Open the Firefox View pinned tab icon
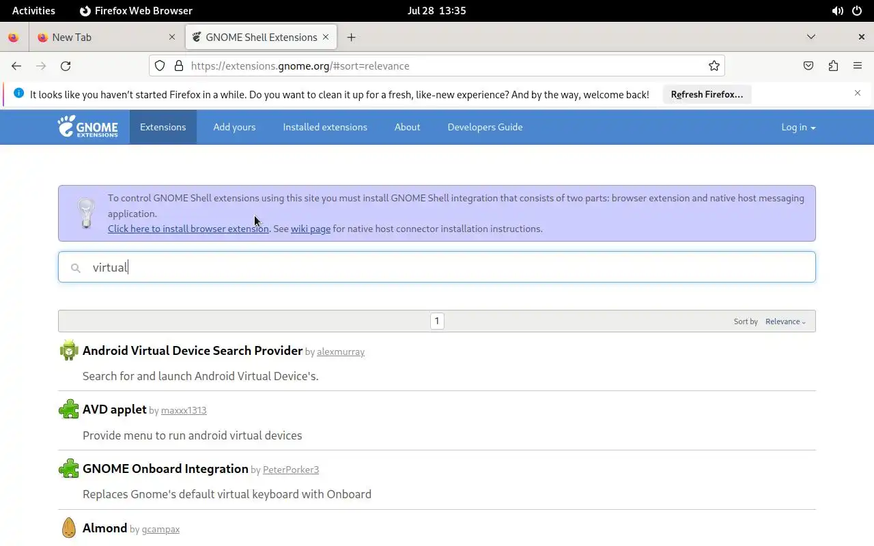This screenshot has width=874, height=546. [x=14, y=38]
